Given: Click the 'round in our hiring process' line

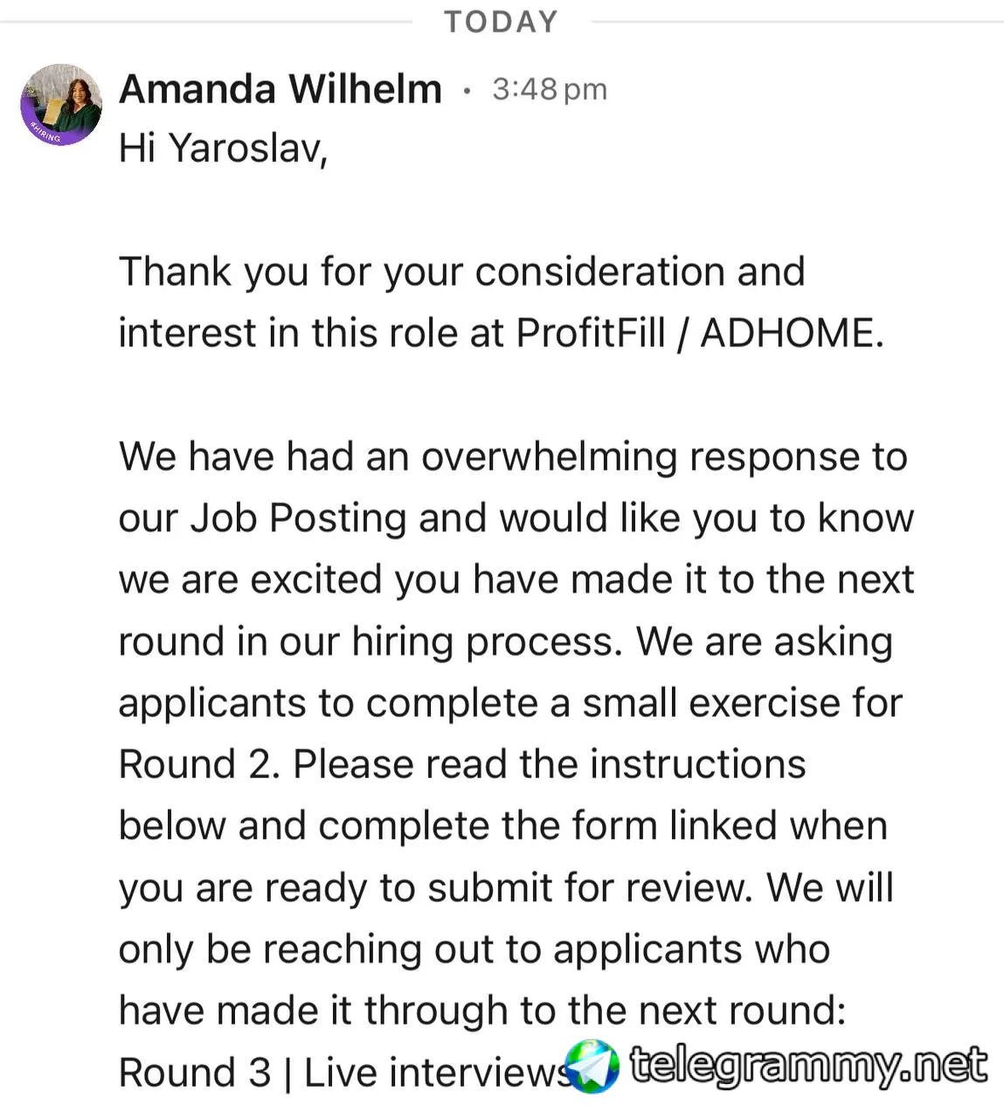Looking at the screenshot, I should click(506, 642).
